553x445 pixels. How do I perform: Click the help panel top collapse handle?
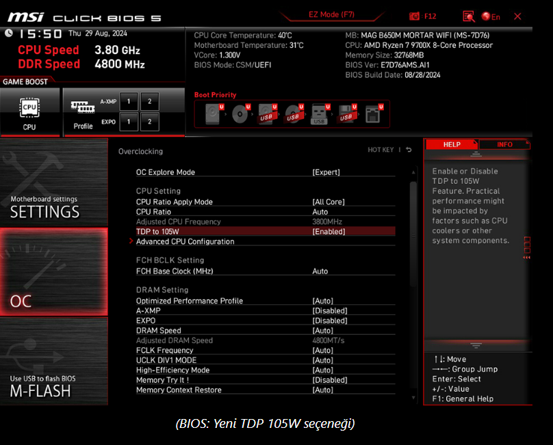476,154
